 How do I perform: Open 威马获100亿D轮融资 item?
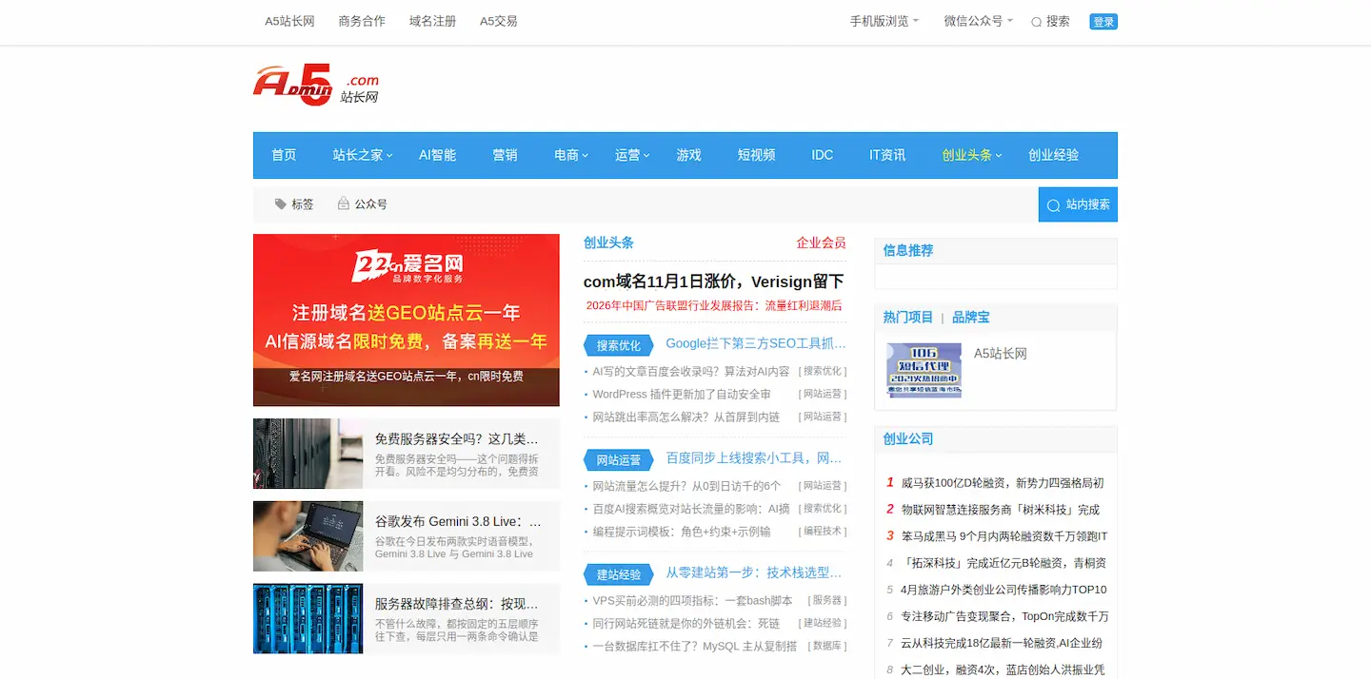click(x=1003, y=482)
